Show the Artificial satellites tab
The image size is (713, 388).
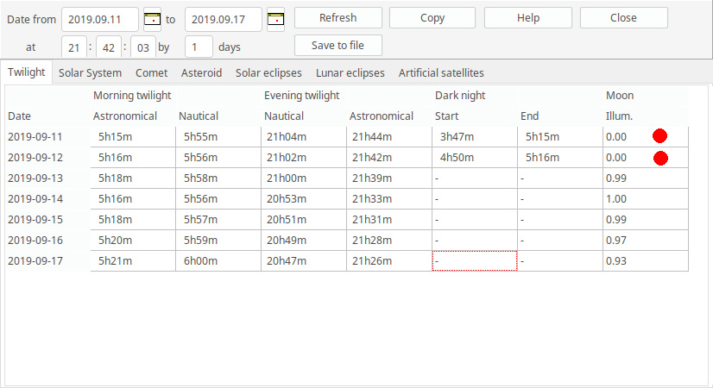(440, 73)
